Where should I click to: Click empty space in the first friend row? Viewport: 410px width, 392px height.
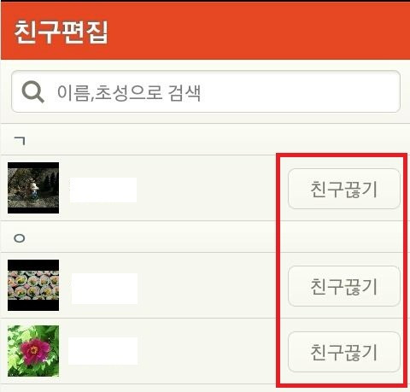(208, 188)
